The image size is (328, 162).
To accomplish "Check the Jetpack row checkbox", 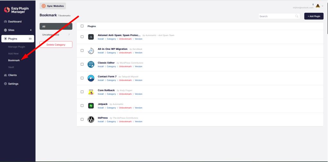I will 82,106.
